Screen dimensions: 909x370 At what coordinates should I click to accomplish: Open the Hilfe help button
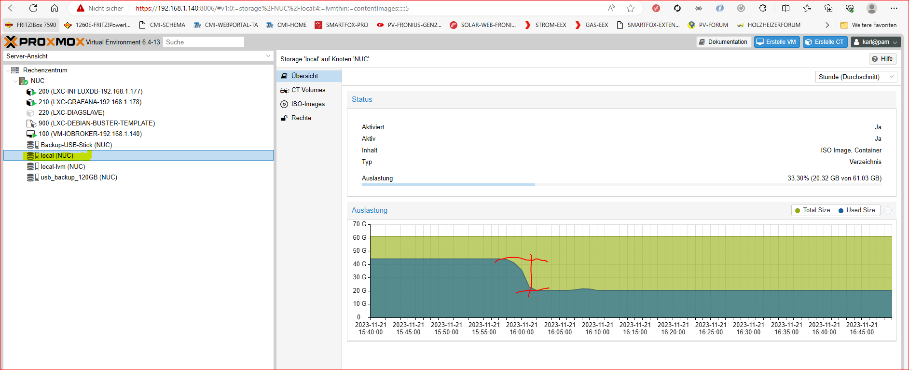[x=882, y=59]
